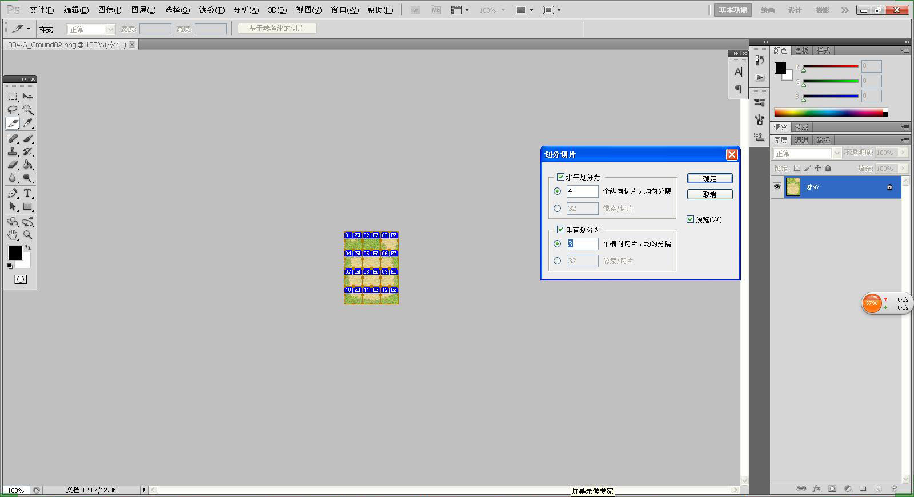The width and height of the screenshot is (914, 497).
Task: Open the layer blend mode 正常 dropdown
Action: pyautogui.click(x=807, y=153)
